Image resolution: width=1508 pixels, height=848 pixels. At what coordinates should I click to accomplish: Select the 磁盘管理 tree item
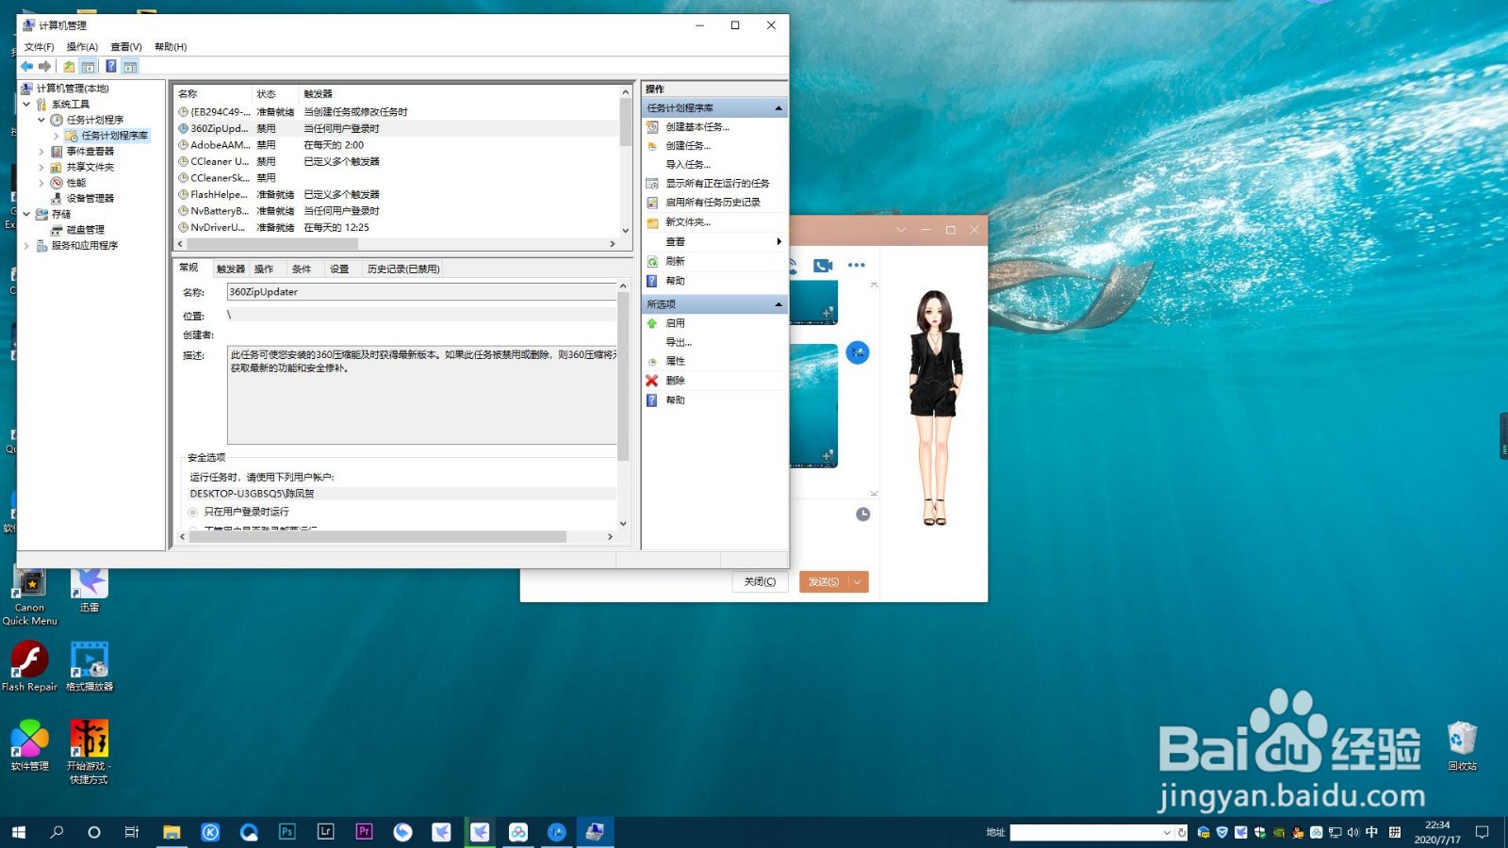click(x=86, y=230)
